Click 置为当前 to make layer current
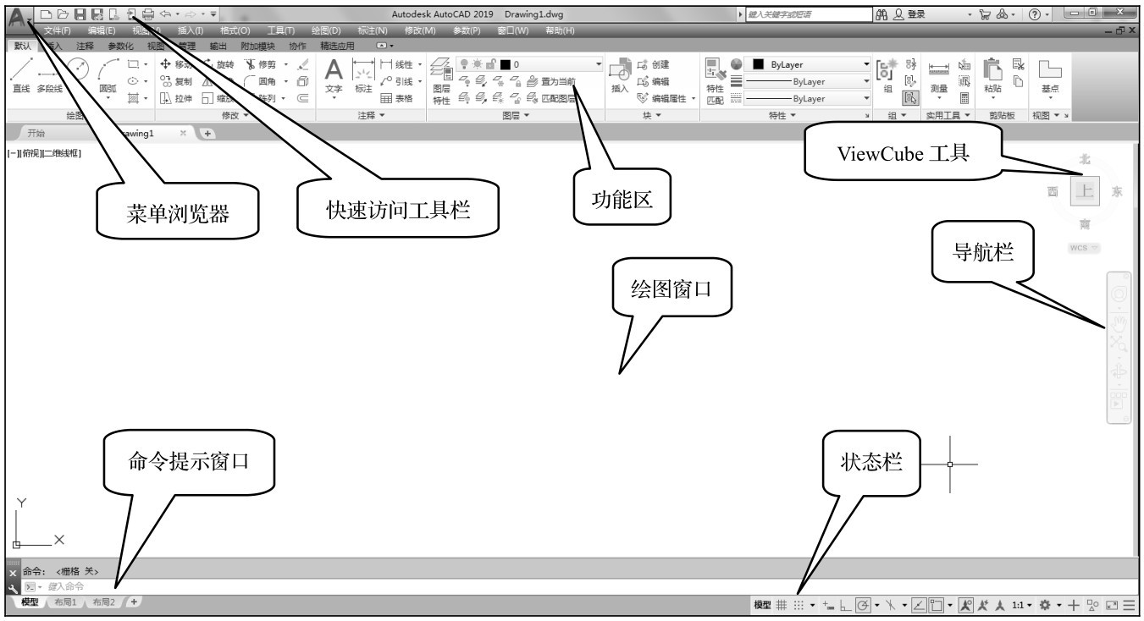The image size is (1144, 621). click(x=550, y=81)
